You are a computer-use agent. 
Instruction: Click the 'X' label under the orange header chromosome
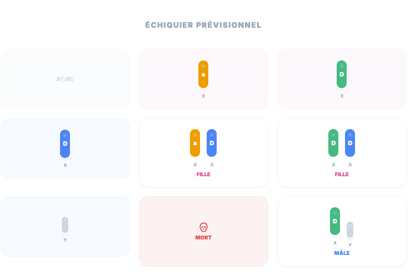(203, 96)
